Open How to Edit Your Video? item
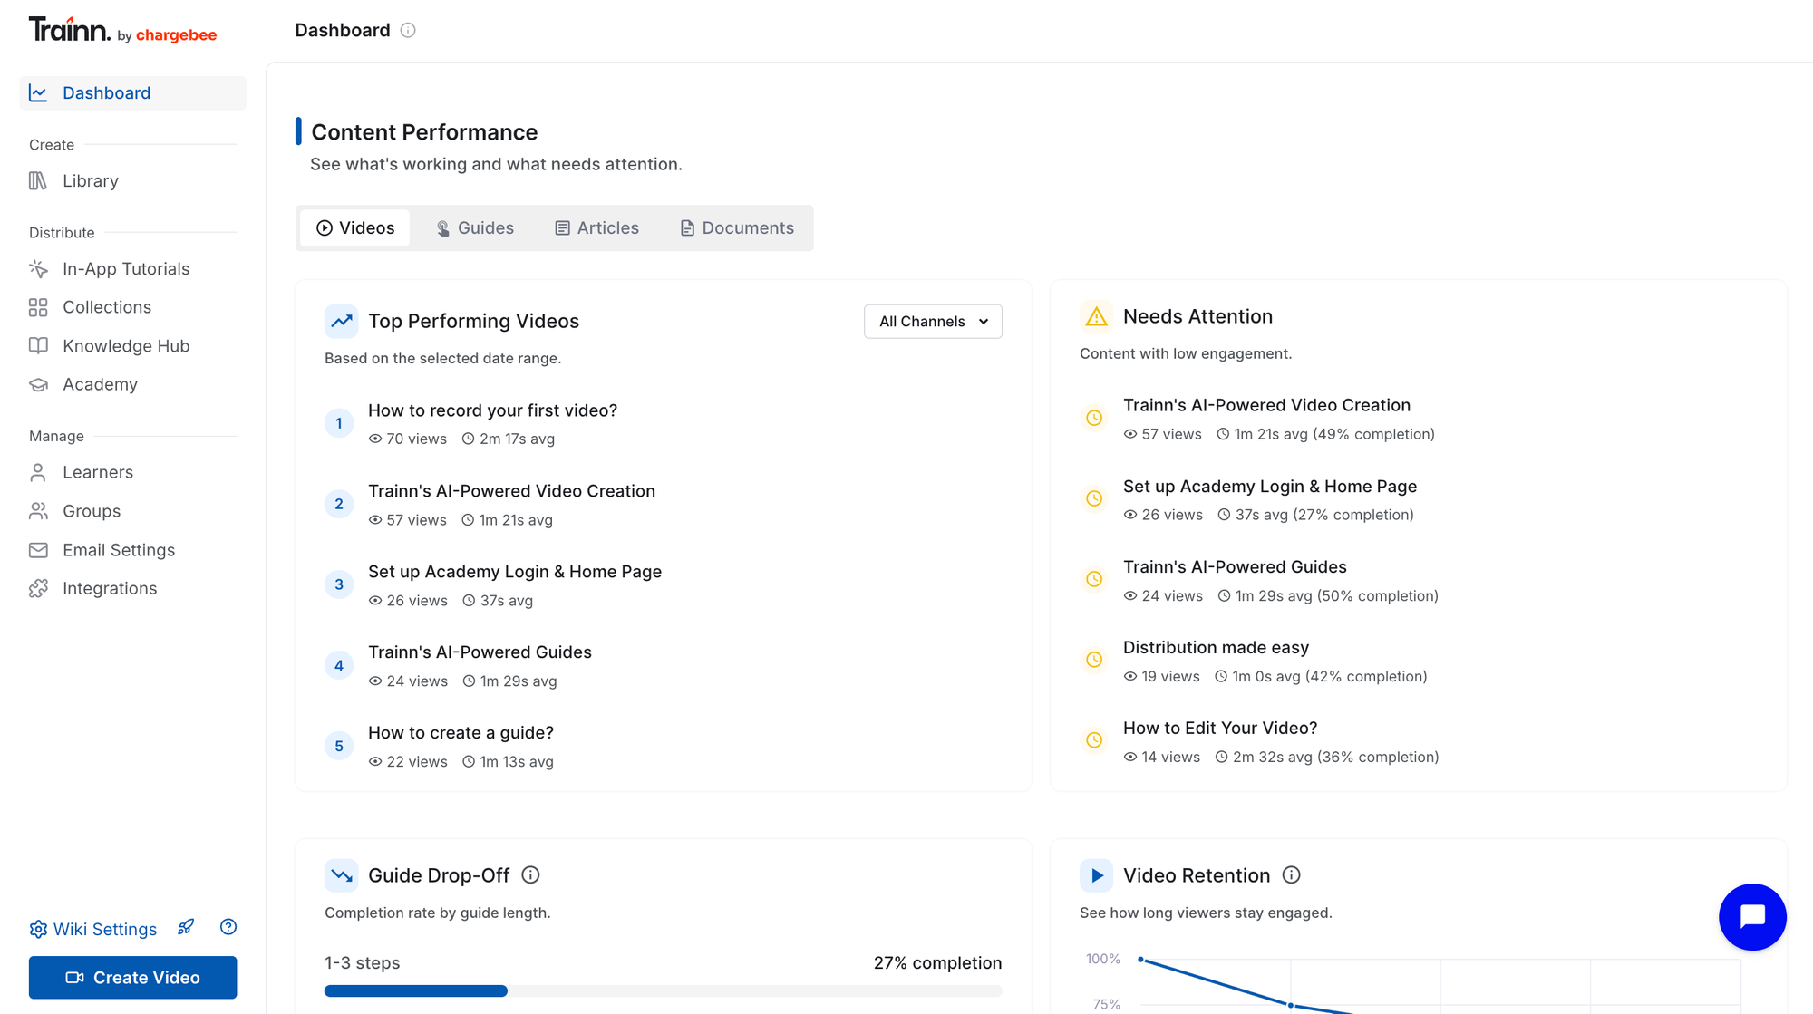1813x1014 pixels. tap(1220, 729)
